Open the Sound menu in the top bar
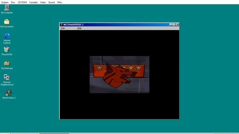This screenshot has height=134, width=239. click(52, 2)
